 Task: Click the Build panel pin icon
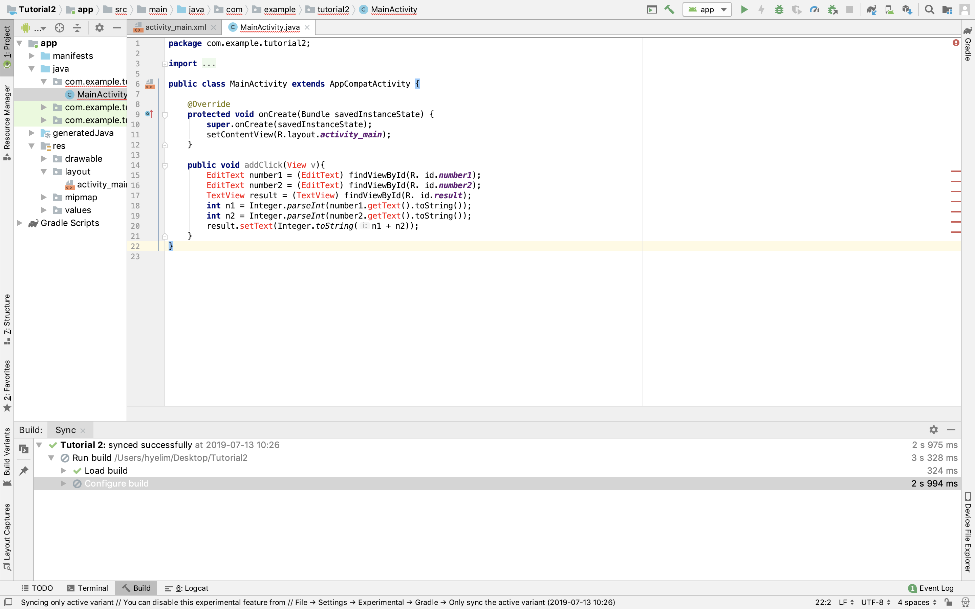[24, 470]
